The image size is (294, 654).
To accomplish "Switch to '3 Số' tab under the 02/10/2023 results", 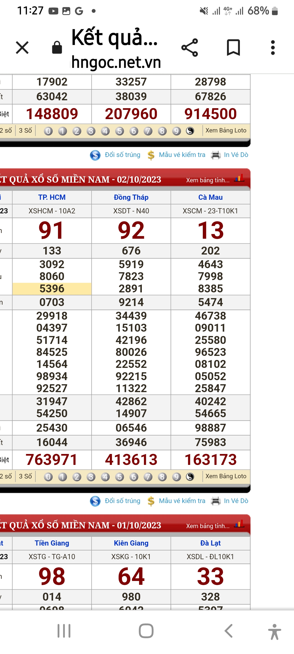I will coord(25,476).
